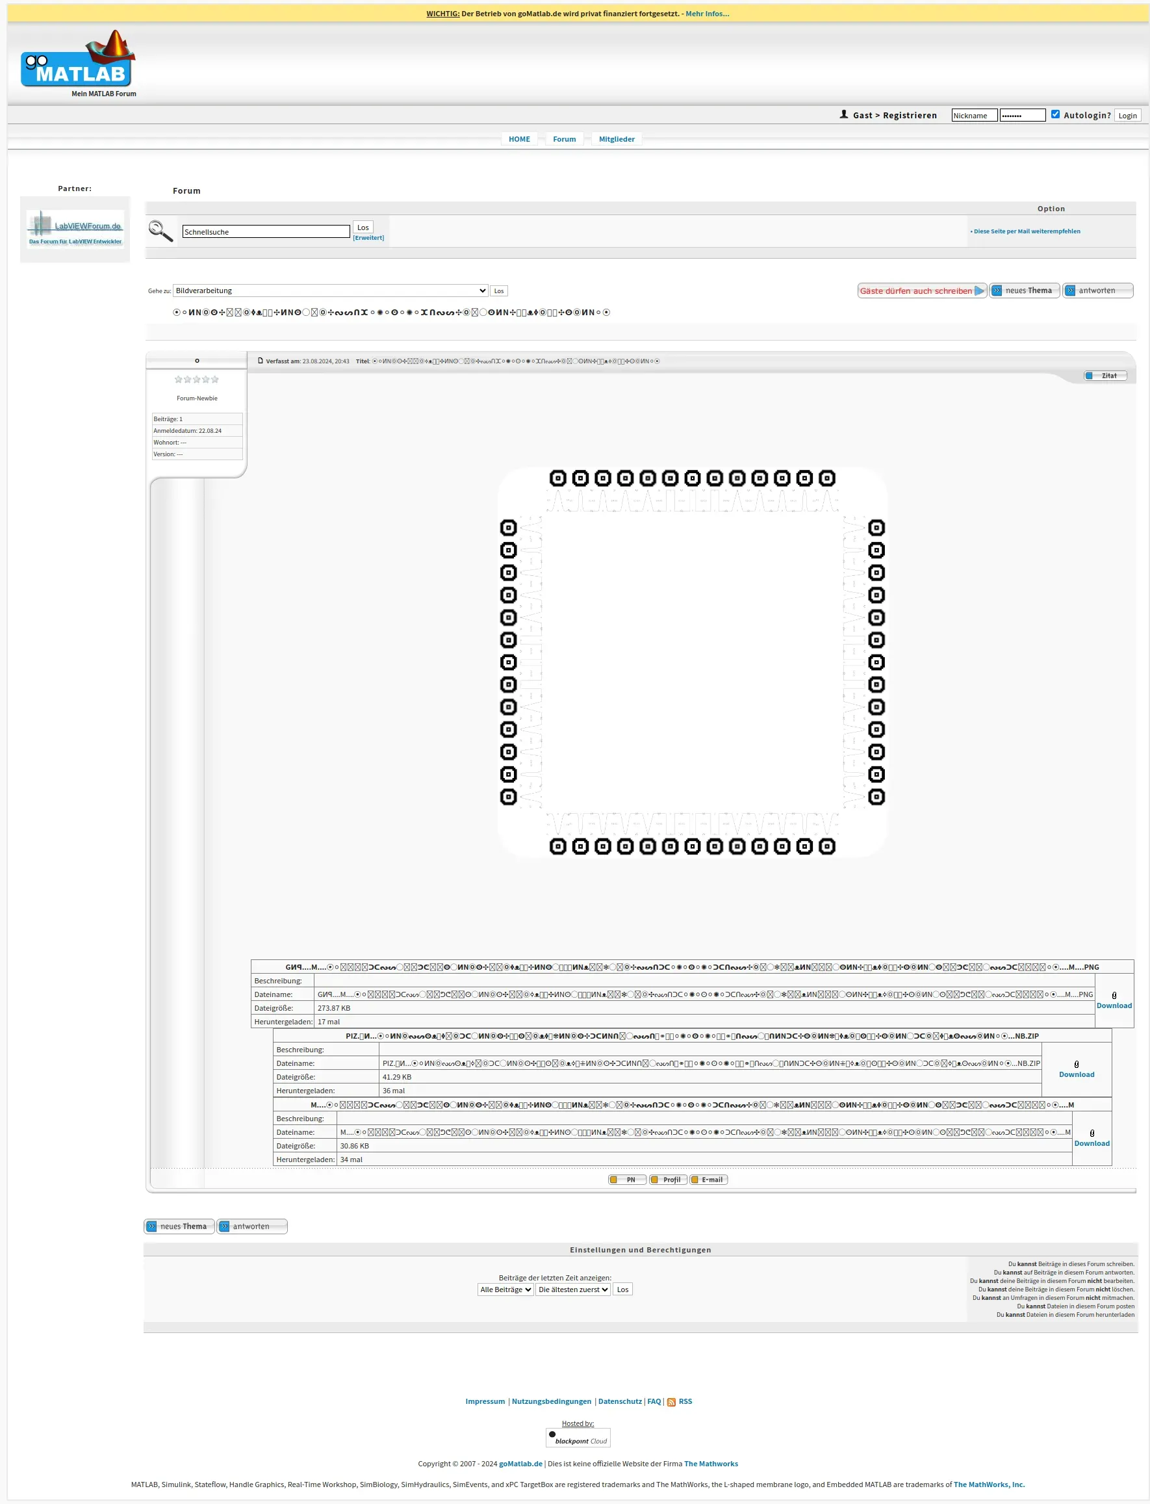This screenshot has width=1150, height=1504.
Task: Click the E-mail button below the post
Action: click(x=708, y=1180)
